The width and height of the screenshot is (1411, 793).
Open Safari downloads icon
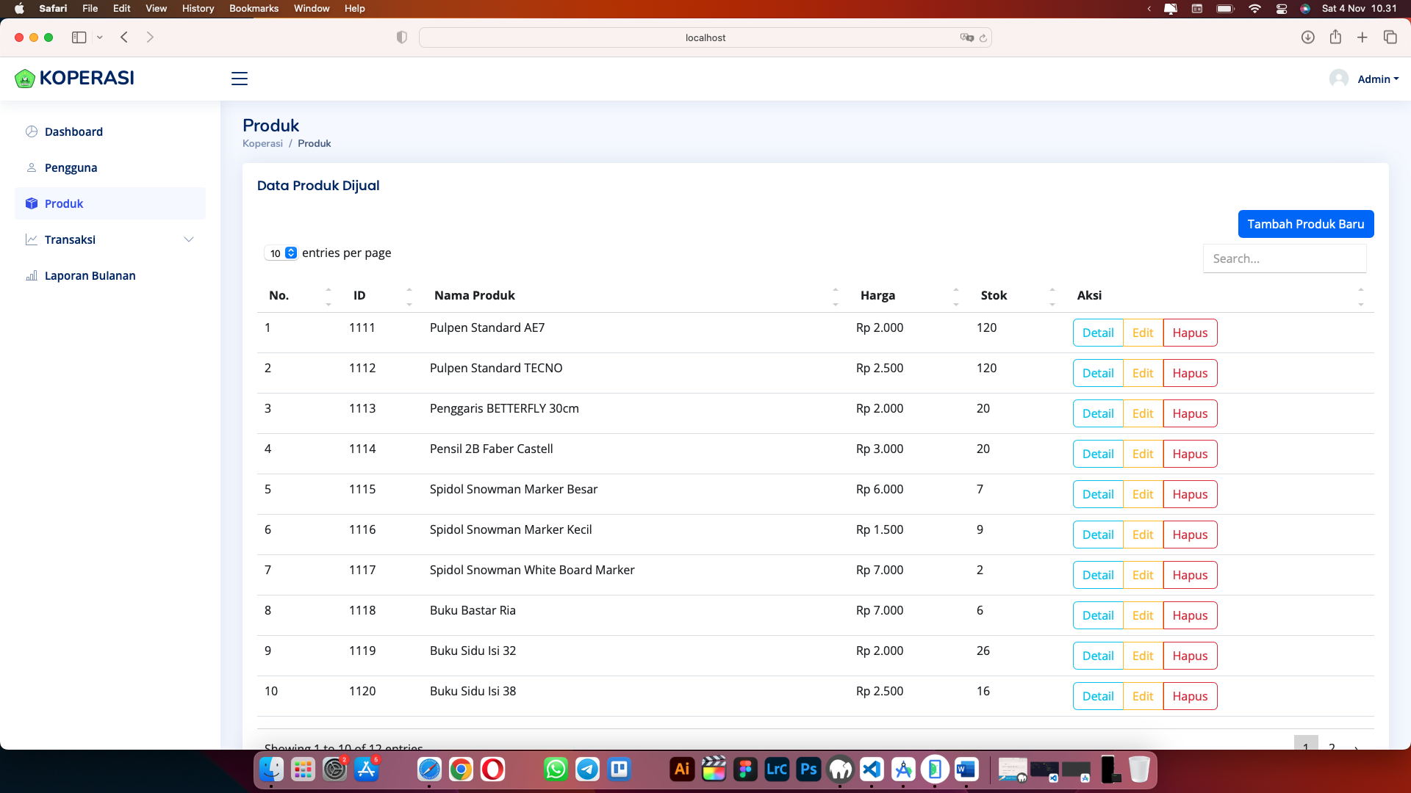click(x=1307, y=37)
